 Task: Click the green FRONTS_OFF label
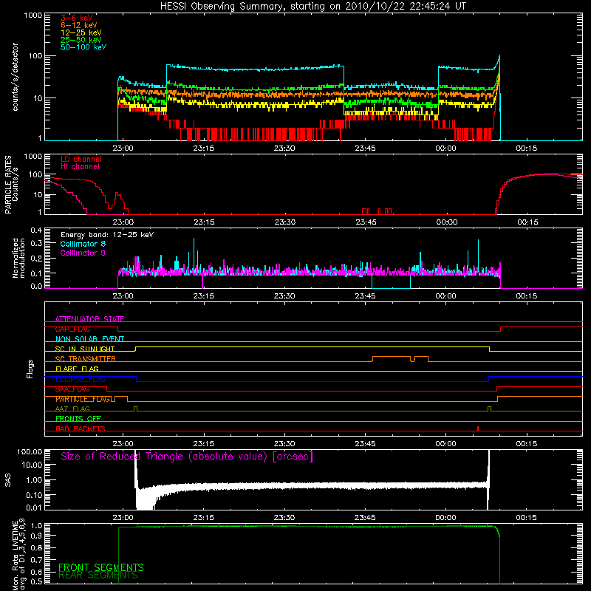78,419
